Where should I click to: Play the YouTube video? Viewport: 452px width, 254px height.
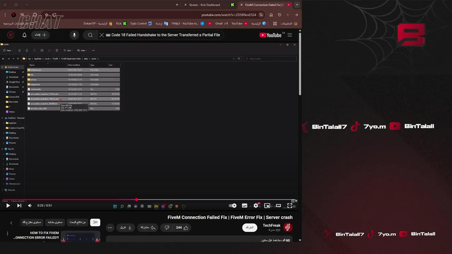pos(8,206)
